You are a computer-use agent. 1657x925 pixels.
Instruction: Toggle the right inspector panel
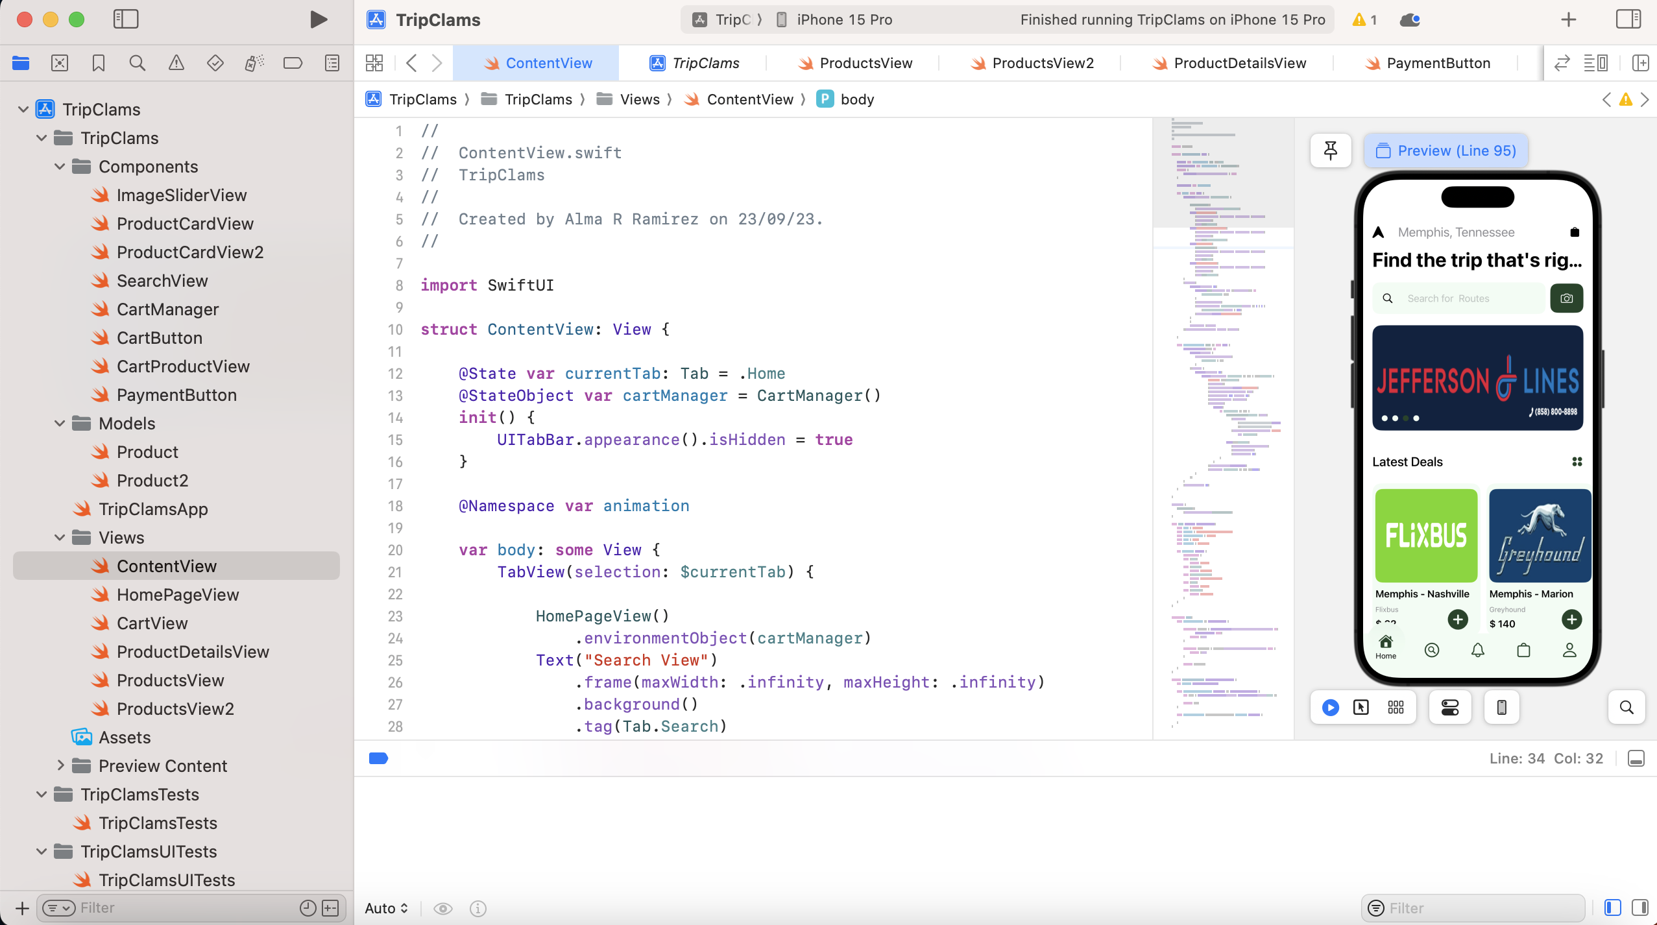click(1628, 19)
